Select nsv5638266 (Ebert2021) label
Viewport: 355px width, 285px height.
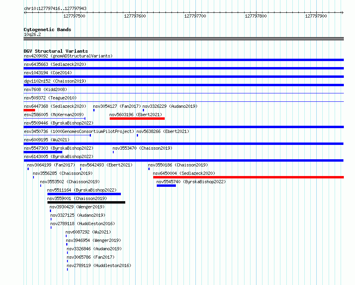click(163, 131)
